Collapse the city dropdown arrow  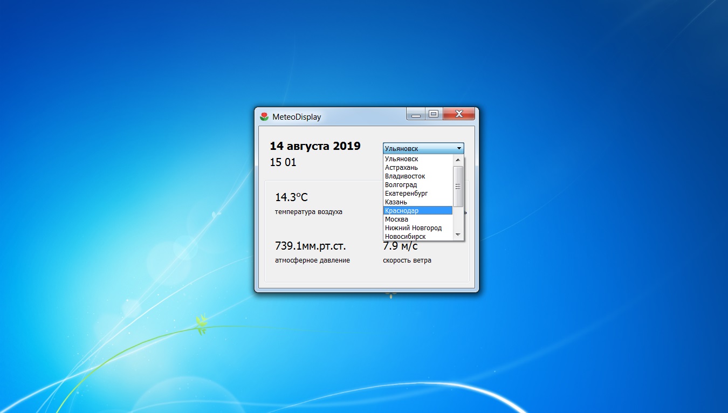click(459, 148)
